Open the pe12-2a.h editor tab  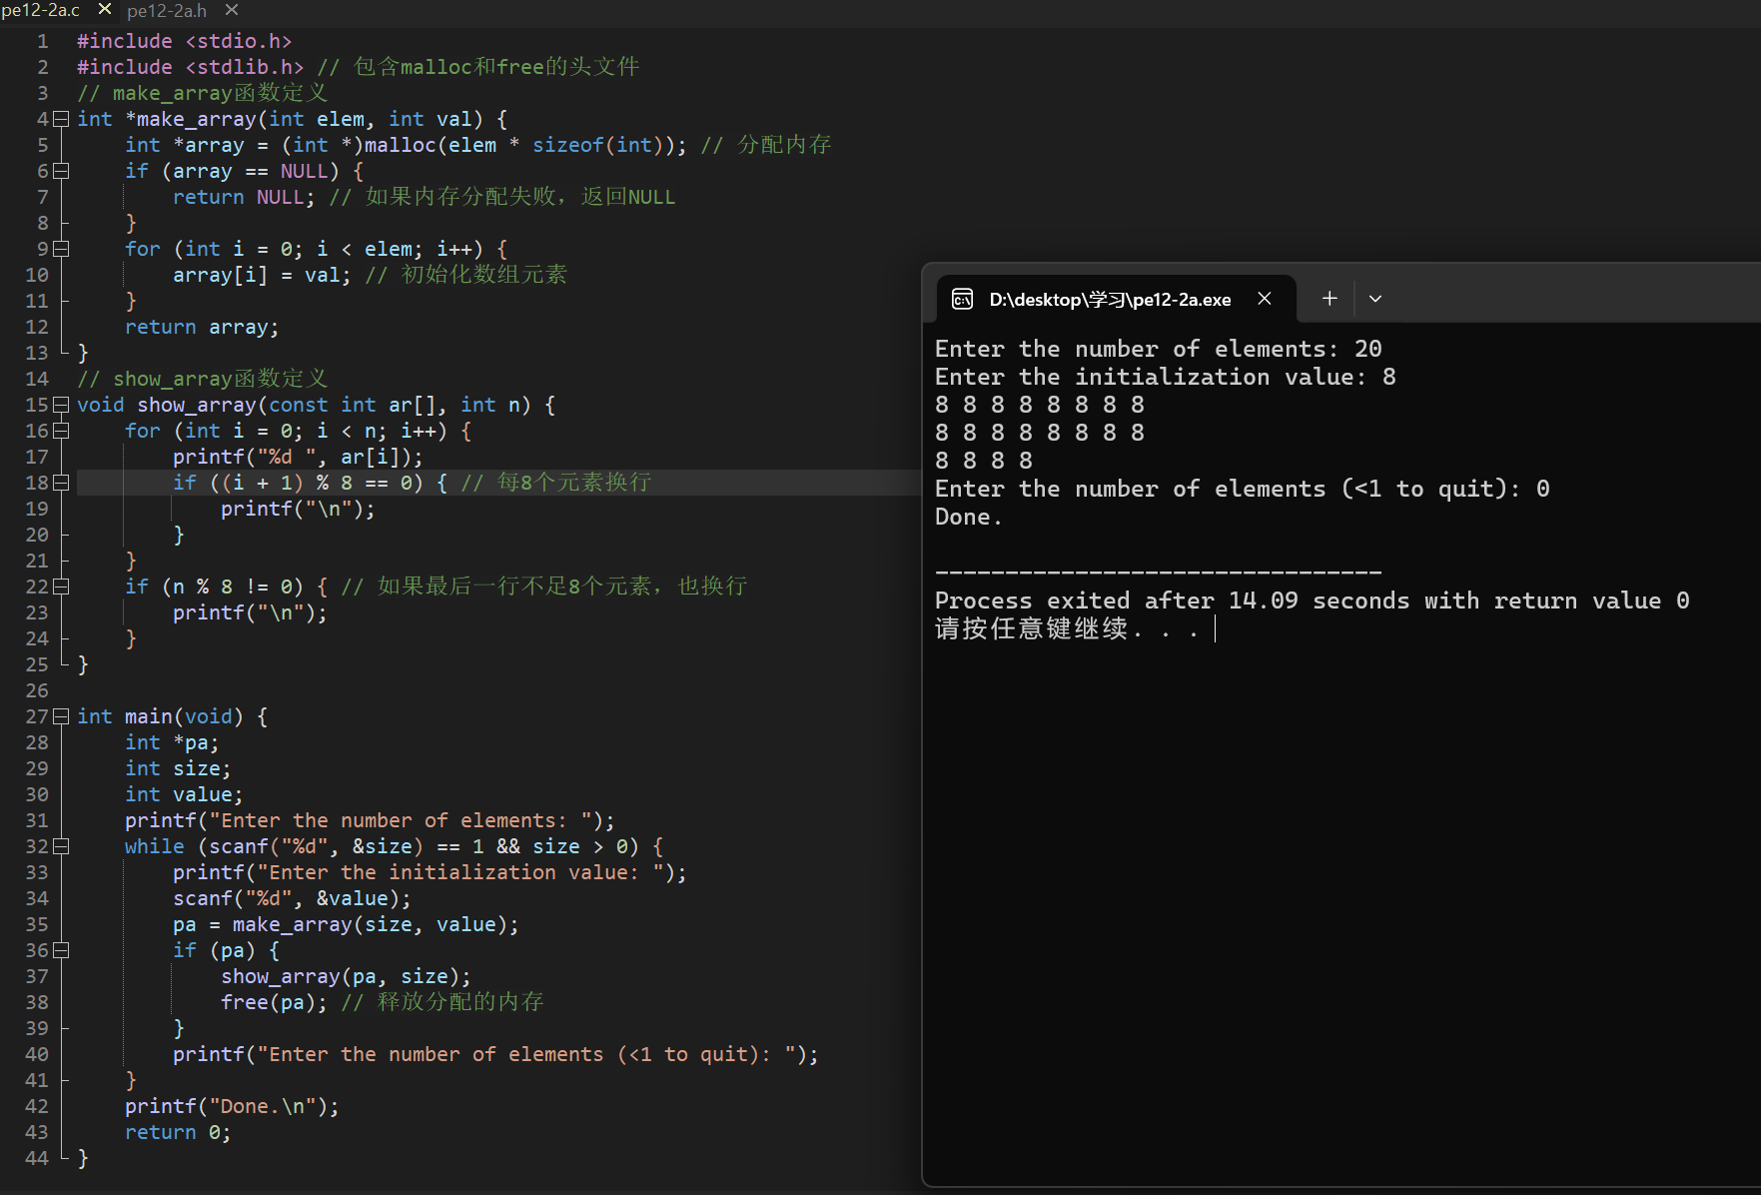[x=167, y=10]
